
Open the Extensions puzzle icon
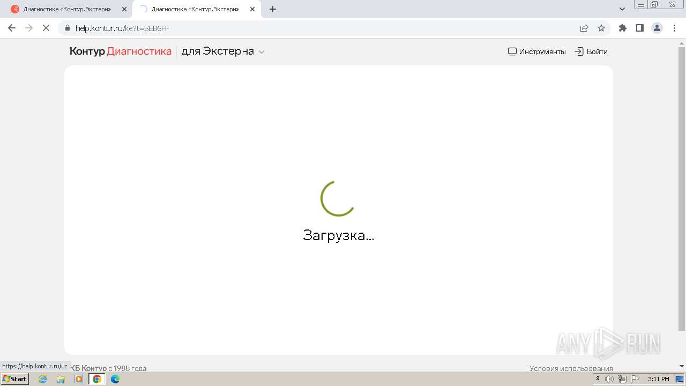(x=623, y=28)
